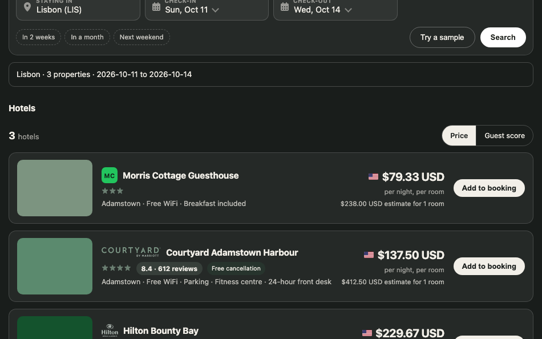Click the Free cancellation badge
The width and height of the screenshot is (542, 339).
(236, 268)
